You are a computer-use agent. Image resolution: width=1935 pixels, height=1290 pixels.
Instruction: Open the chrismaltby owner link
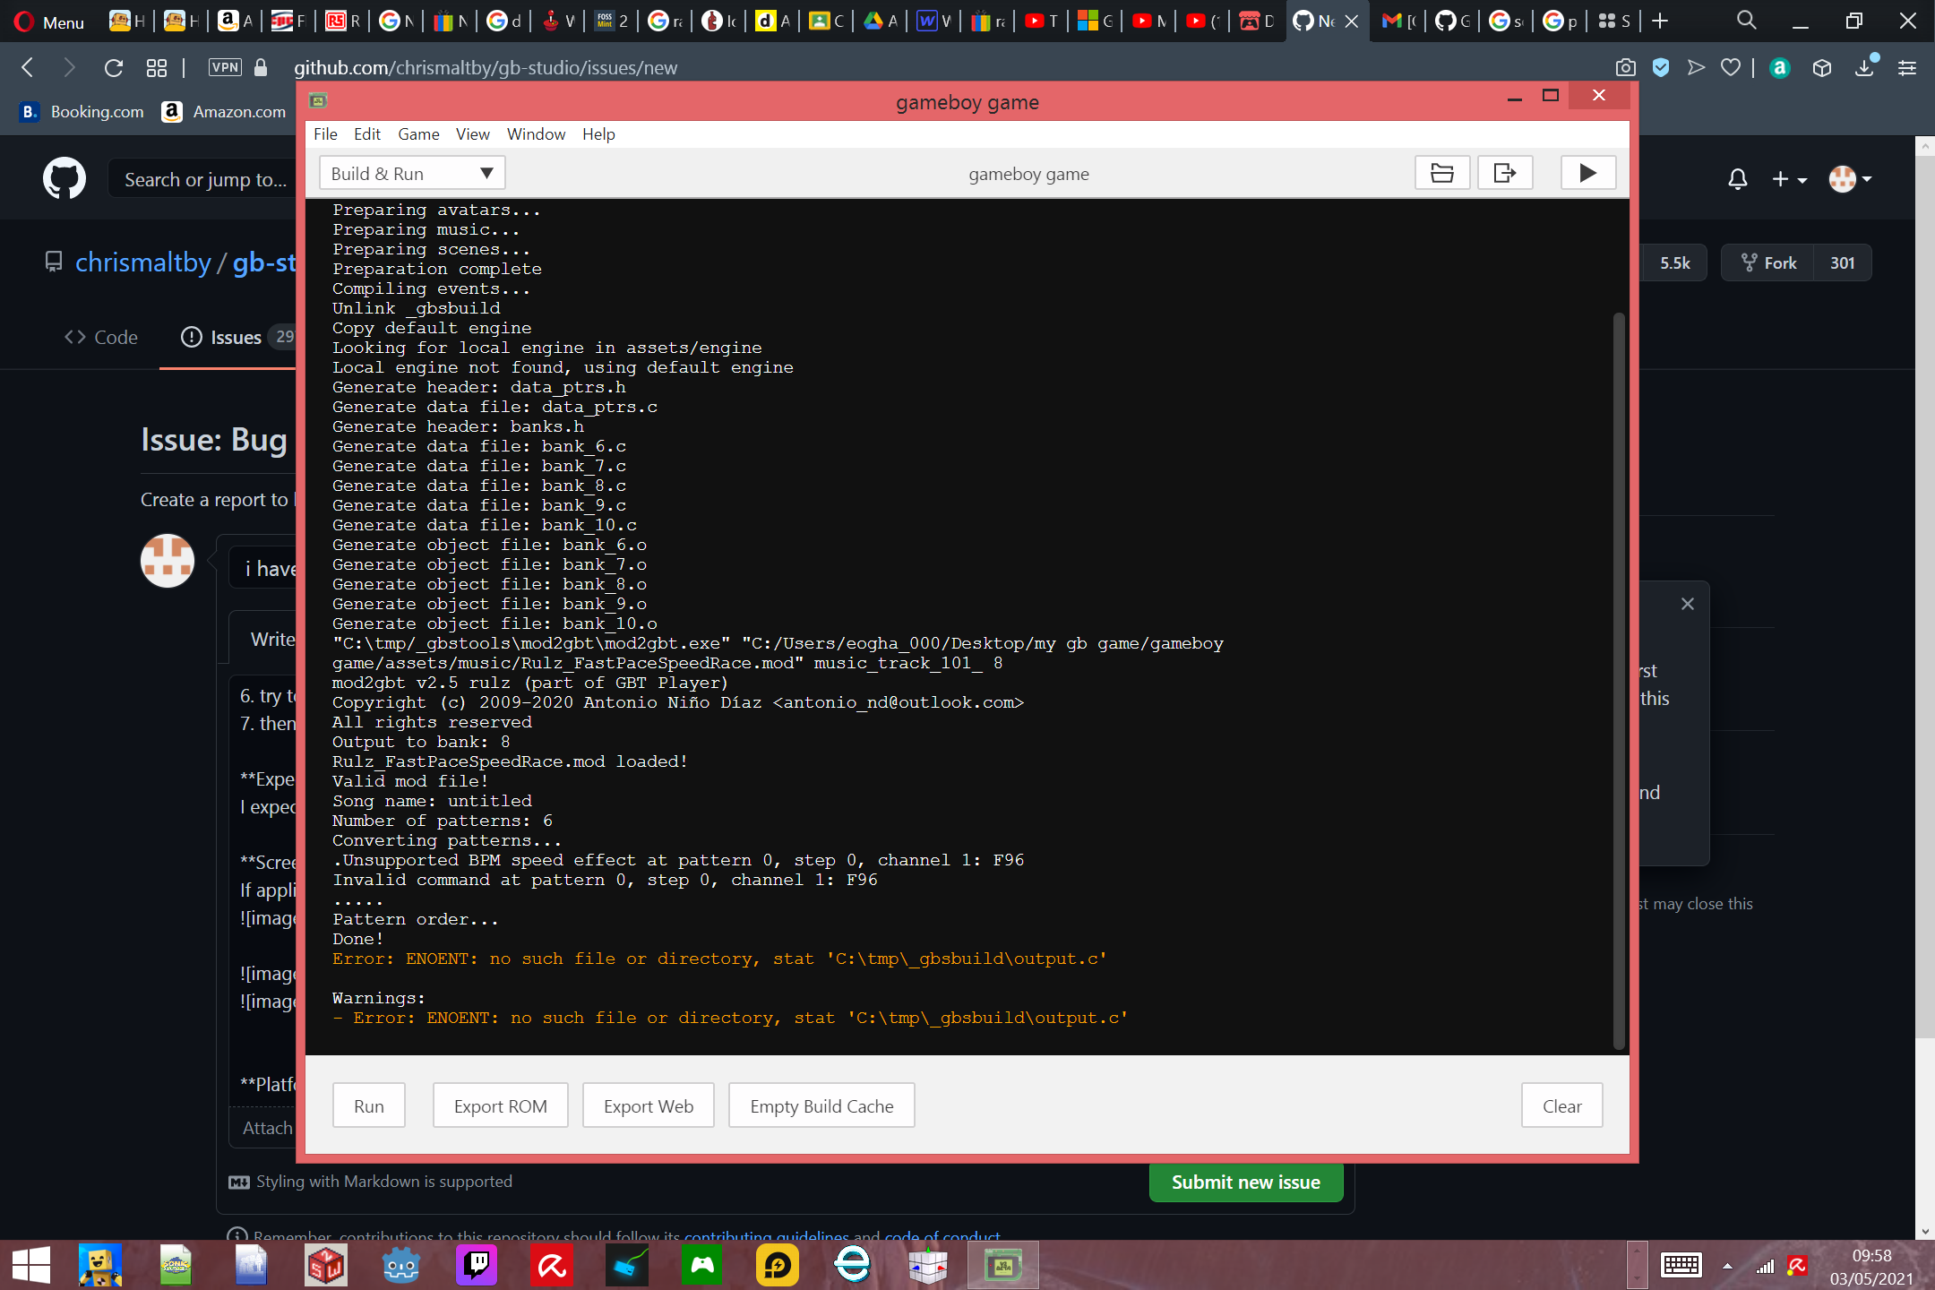143,262
